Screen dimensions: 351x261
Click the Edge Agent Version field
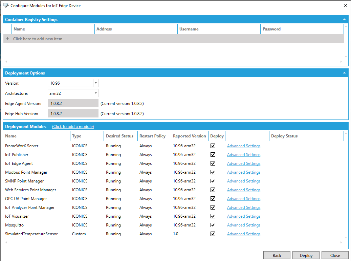click(73, 103)
